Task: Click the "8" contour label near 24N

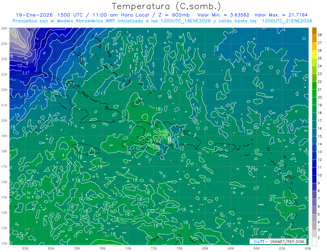Action: [11, 57]
